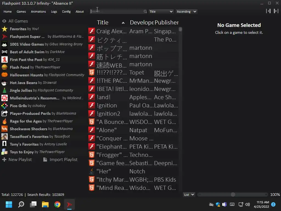281x211 pixels.
Task: Toggle the left sidebar with collapse icon
Action: [x=268, y=11]
